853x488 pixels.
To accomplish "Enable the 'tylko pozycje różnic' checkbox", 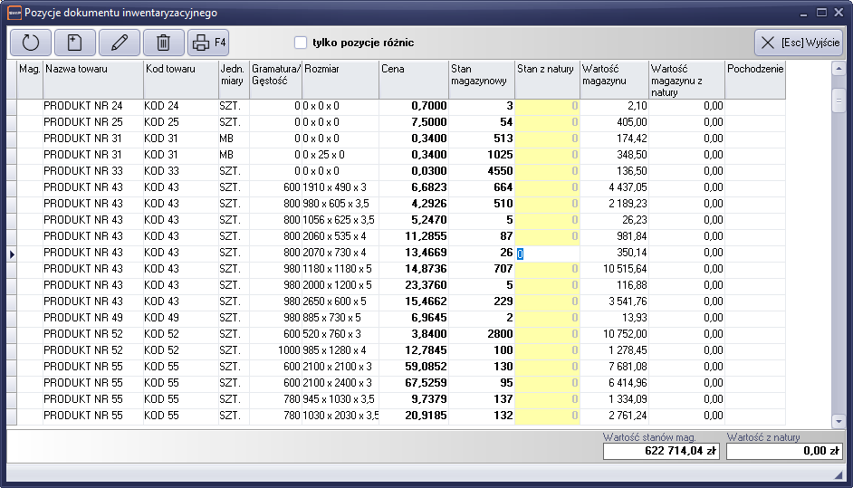I will tap(301, 43).
